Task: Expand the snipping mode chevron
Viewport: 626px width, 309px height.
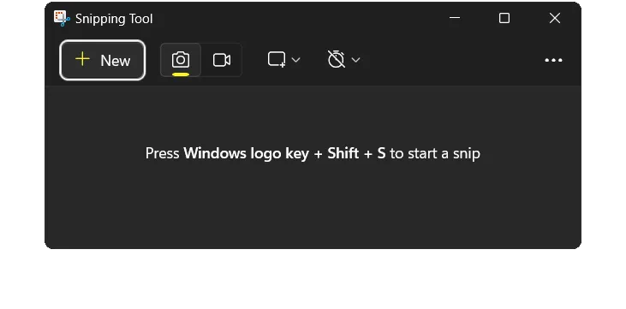Action: [295, 60]
